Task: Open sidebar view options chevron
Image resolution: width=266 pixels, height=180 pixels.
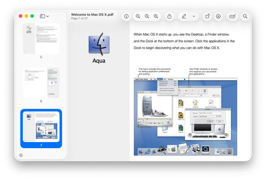Action: 48,16
